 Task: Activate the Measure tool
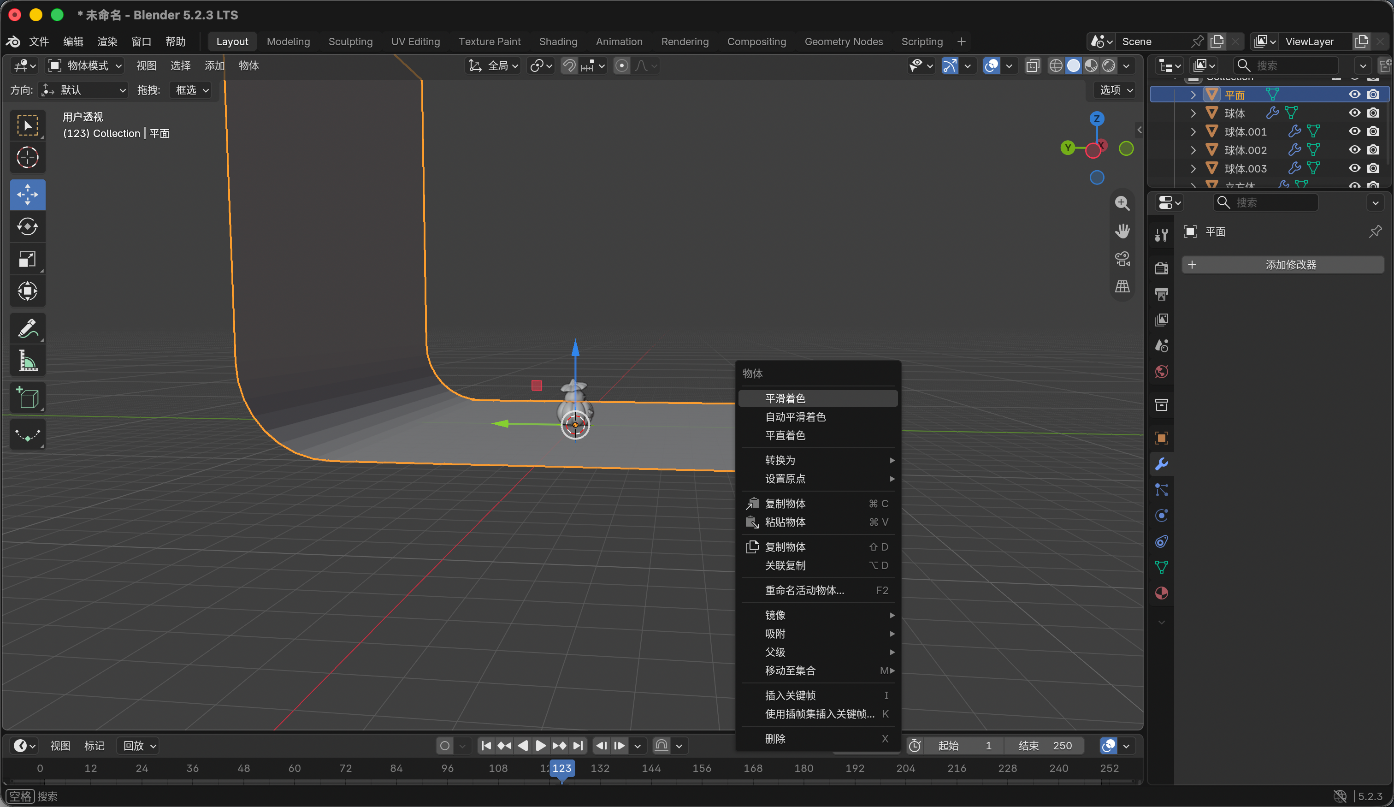point(28,360)
